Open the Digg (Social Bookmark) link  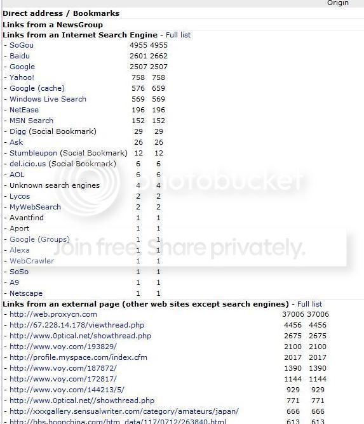point(53,131)
